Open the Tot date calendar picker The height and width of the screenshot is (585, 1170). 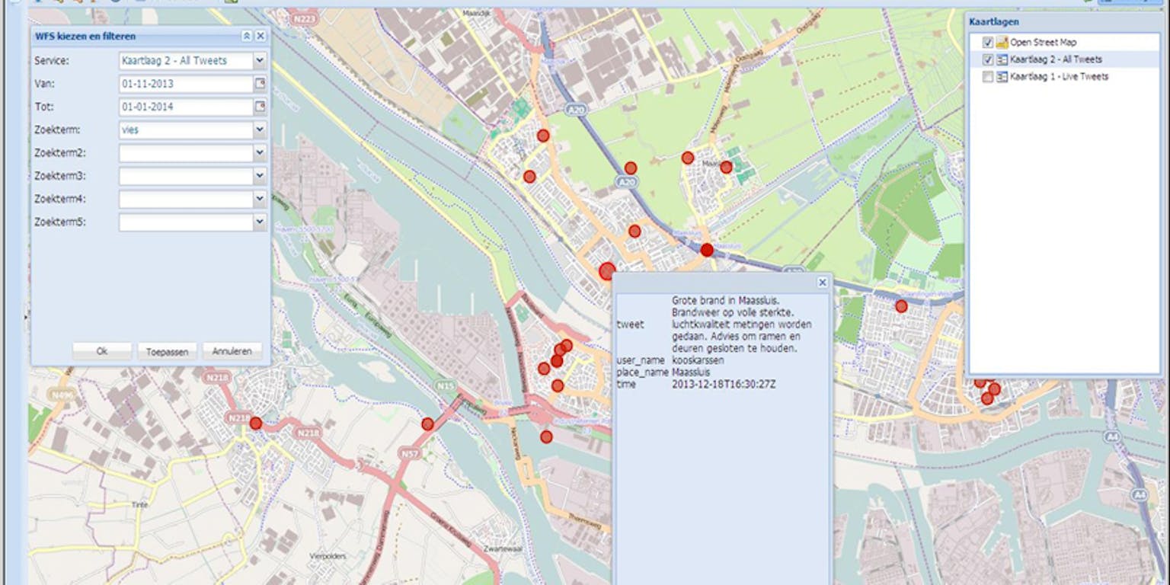[260, 107]
